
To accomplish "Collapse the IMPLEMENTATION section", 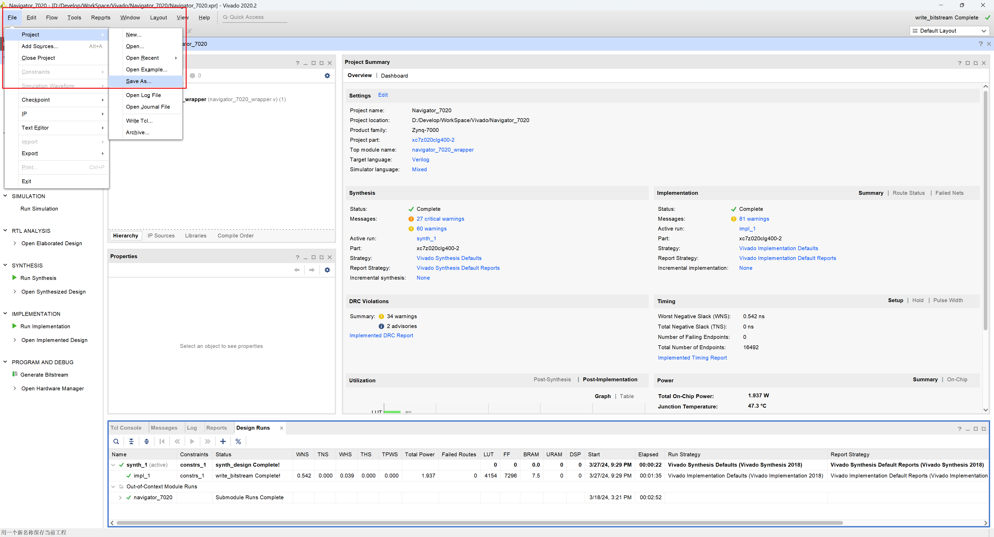I will click(x=5, y=314).
